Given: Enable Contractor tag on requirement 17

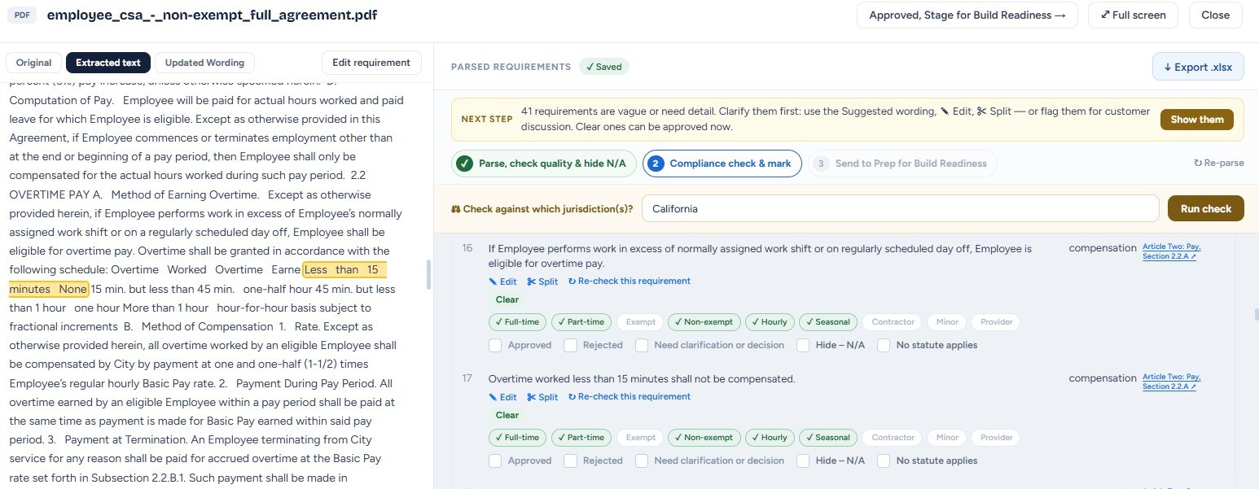Looking at the screenshot, I should pos(893,438).
